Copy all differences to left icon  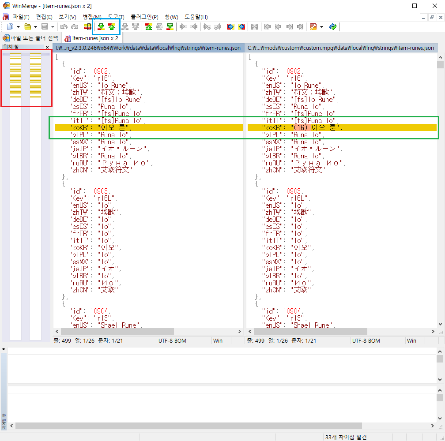[241, 26]
